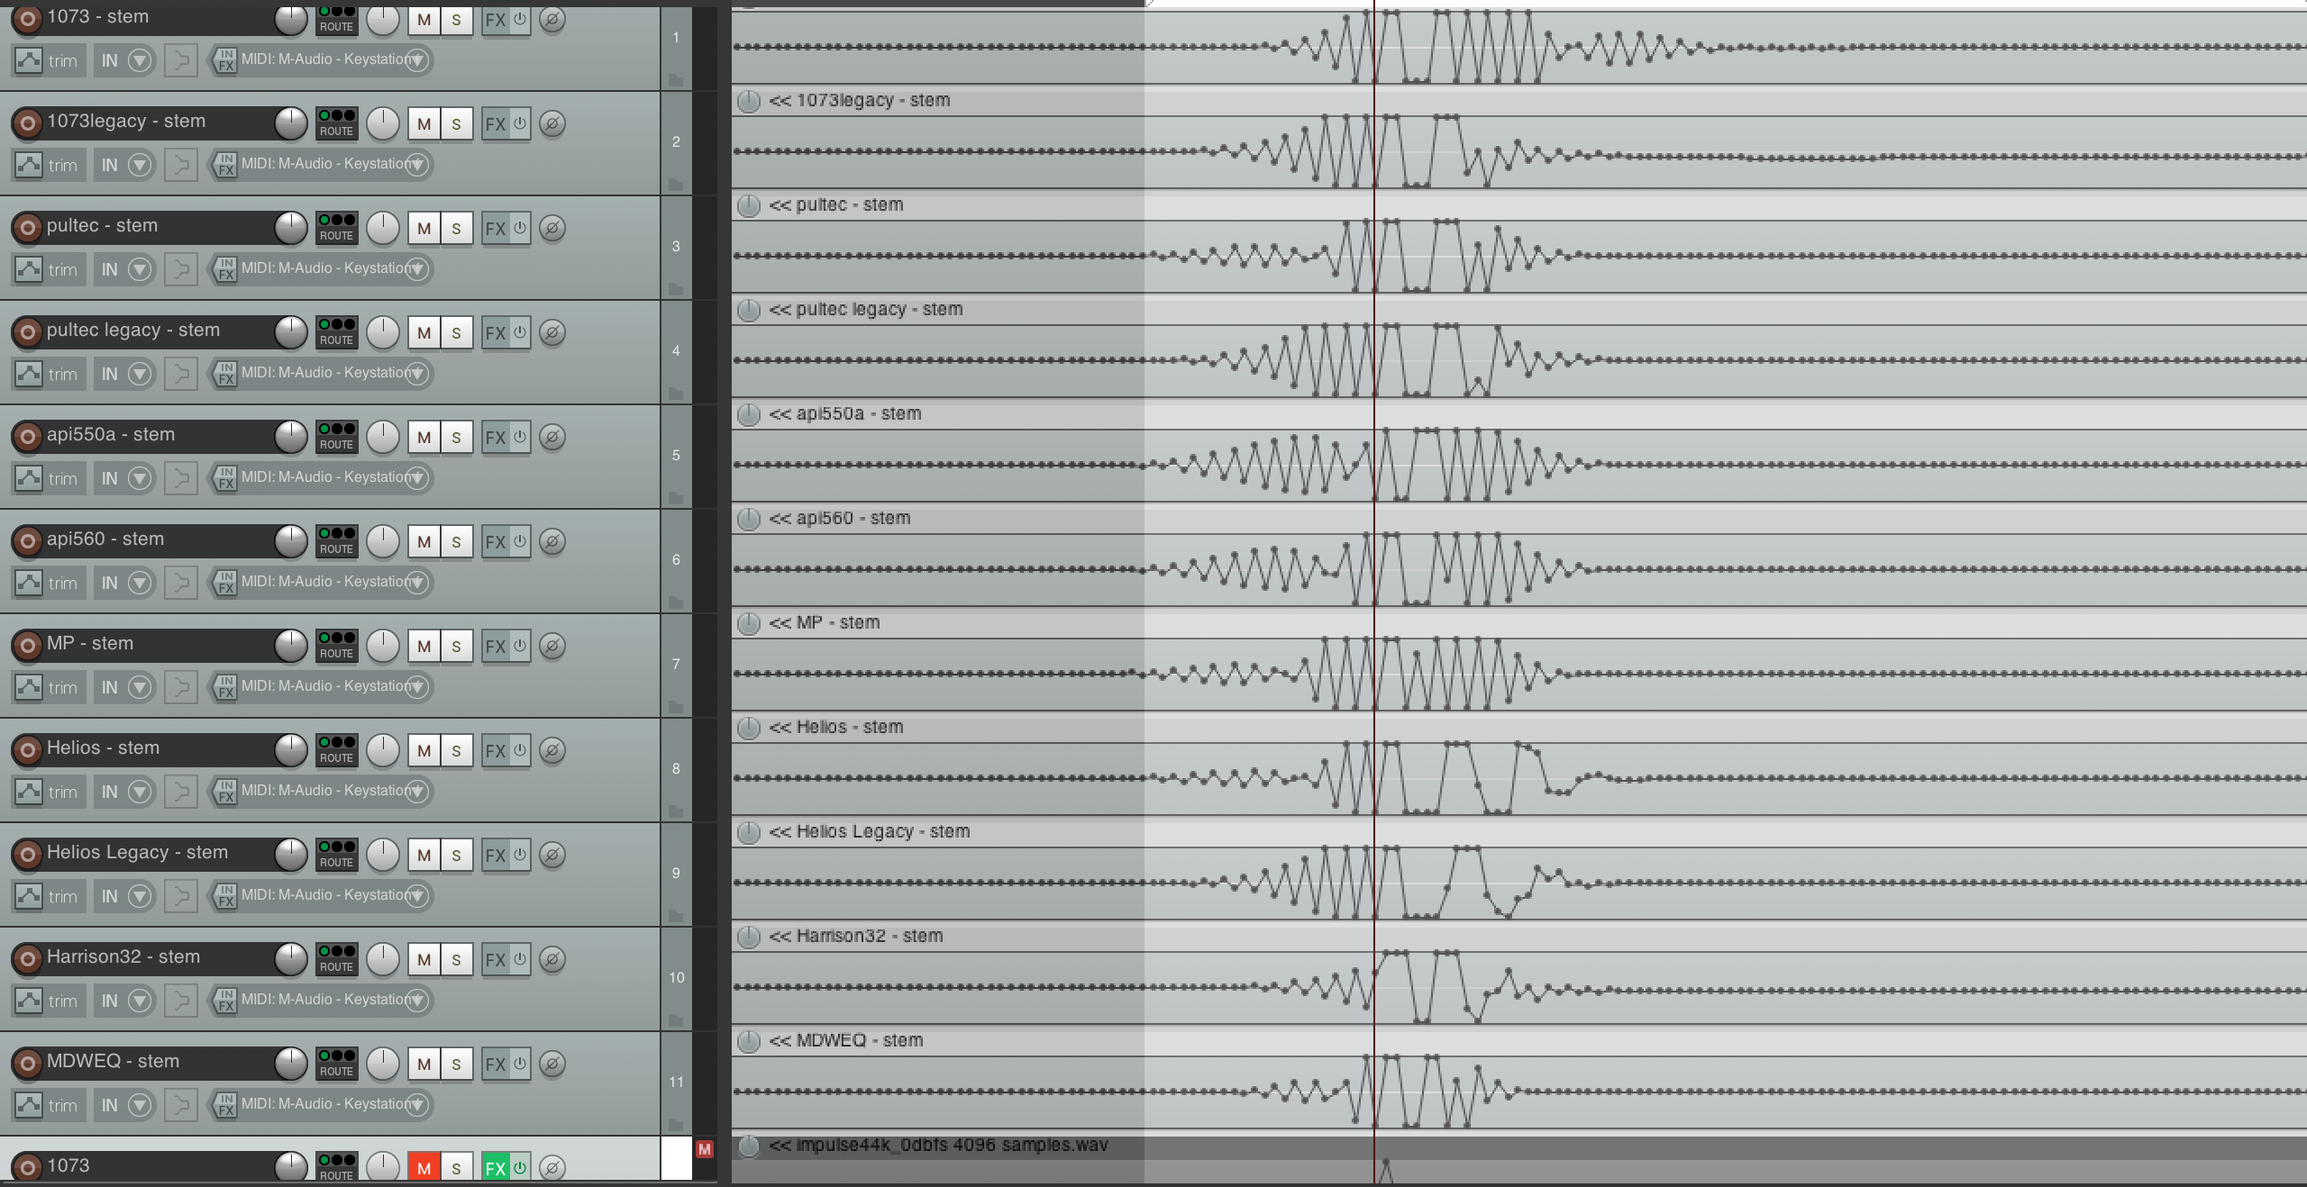Image resolution: width=2307 pixels, height=1187 pixels.
Task: Click folder icon on track 4
Action: pos(675,394)
